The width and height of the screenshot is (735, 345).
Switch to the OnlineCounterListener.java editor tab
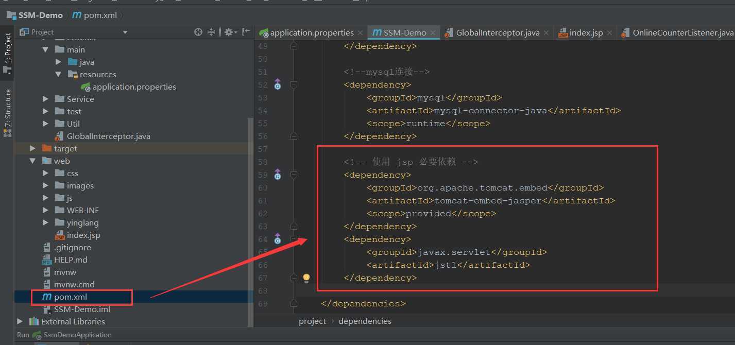click(x=677, y=32)
